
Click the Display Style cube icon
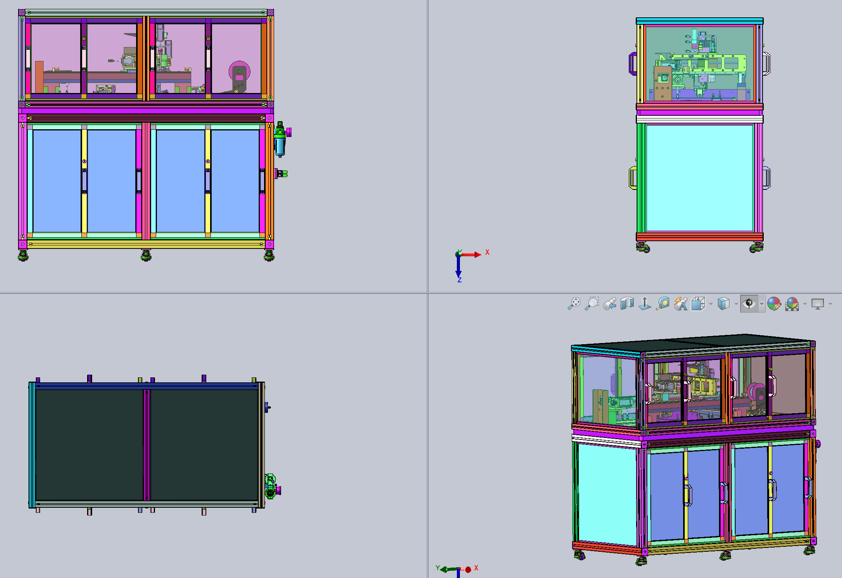[x=724, y=304]
